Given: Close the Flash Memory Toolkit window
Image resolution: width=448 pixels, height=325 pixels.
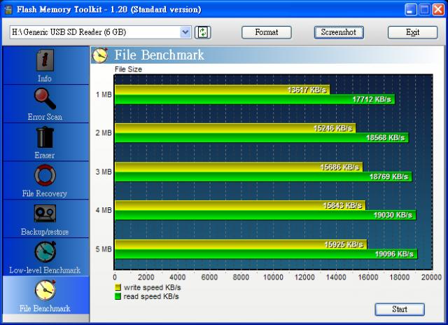Looking at the screenshot, I should tap(438, 10).
